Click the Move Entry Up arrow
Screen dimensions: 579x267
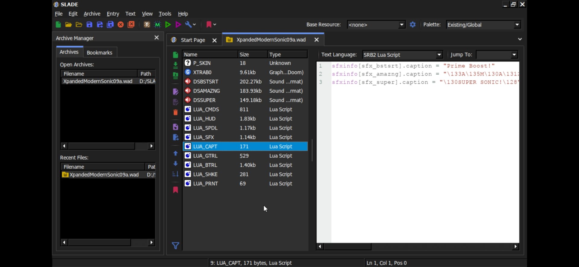176,154
